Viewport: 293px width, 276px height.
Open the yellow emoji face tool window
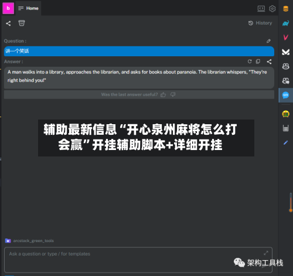tap(285, 114)
